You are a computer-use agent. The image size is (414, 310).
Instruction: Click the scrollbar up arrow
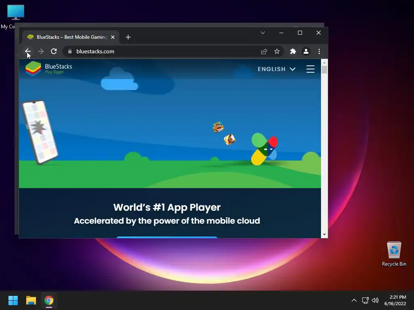click(324, 63)
